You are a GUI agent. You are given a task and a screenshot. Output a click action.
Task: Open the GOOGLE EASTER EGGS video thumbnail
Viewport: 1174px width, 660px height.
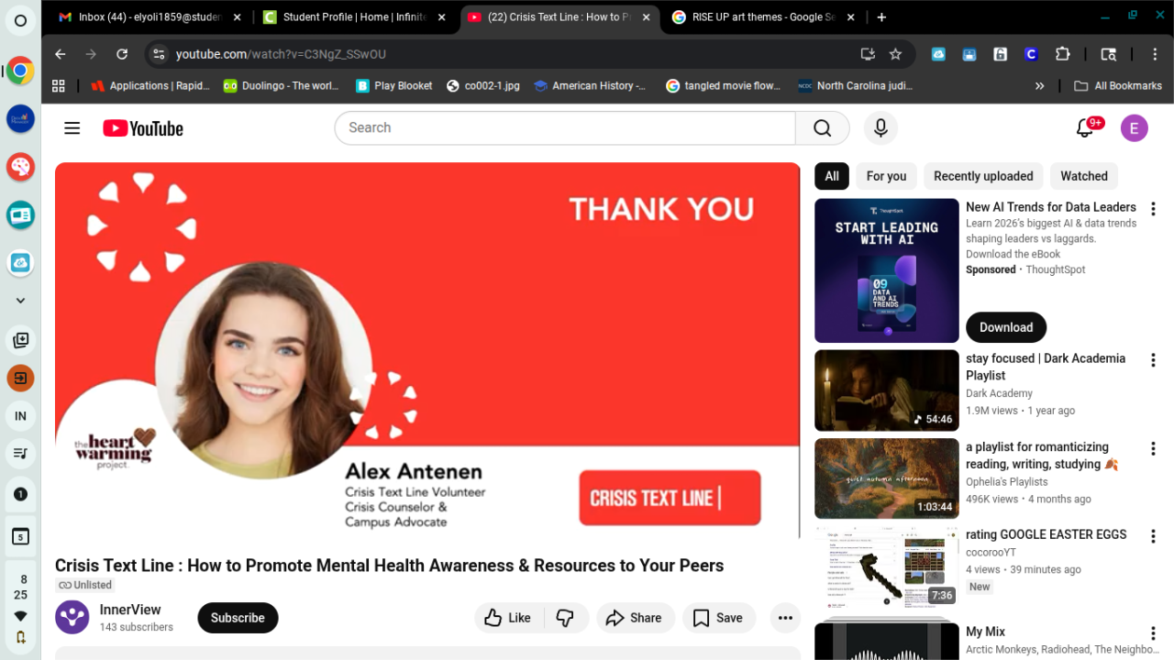pyautogui.click(x=887, y=566)
